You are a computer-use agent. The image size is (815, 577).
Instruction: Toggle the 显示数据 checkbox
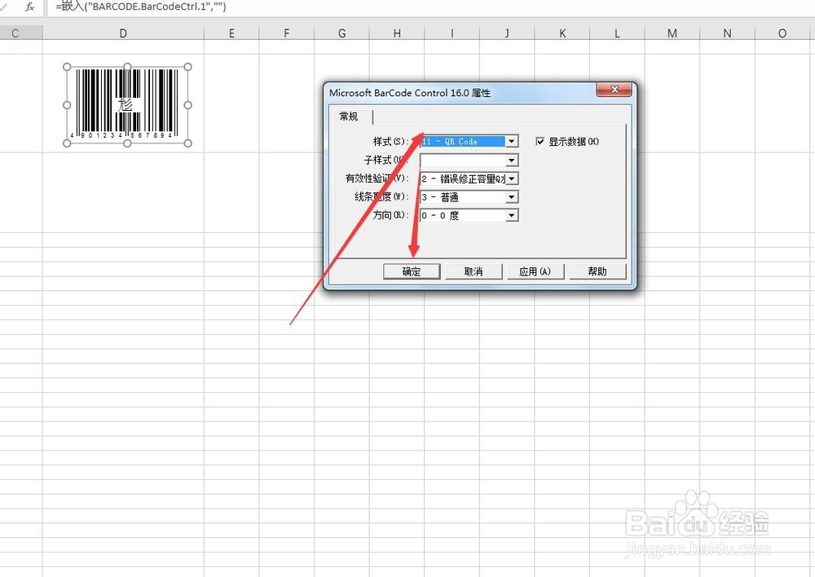click(540, 141)
